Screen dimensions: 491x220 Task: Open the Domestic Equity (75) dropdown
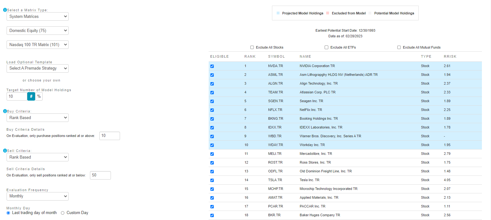[x=38, y=30]
